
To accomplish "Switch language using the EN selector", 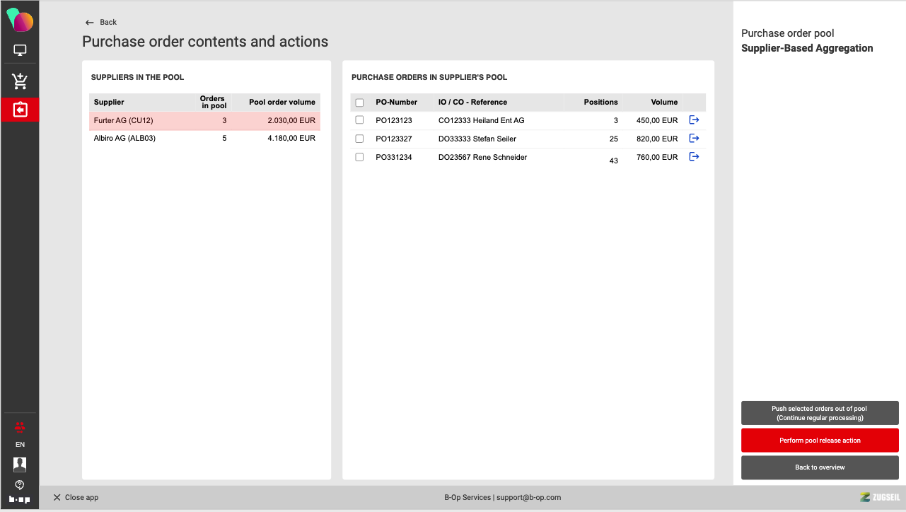I will pyautogui.click(x=20, y=445).
